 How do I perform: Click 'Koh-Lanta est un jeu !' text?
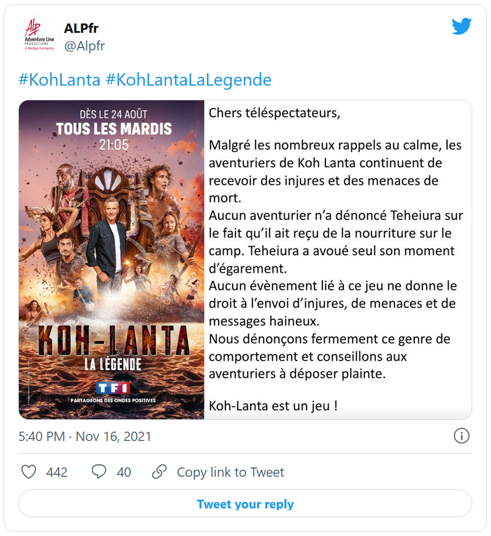tap(273, 406)
